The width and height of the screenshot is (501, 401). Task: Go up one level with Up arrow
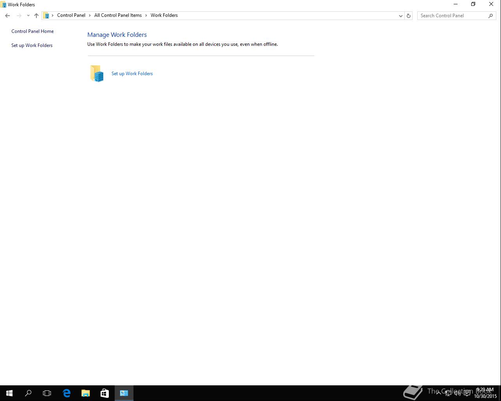(x=36, y=16)
